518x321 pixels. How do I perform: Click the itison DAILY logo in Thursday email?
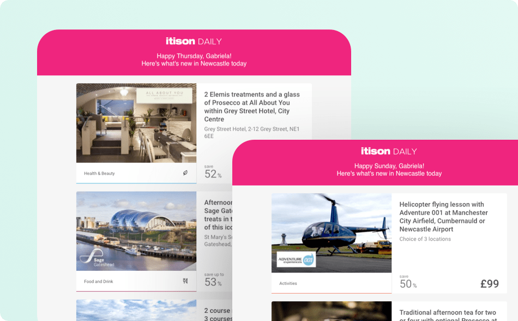(x=194, y=41)
